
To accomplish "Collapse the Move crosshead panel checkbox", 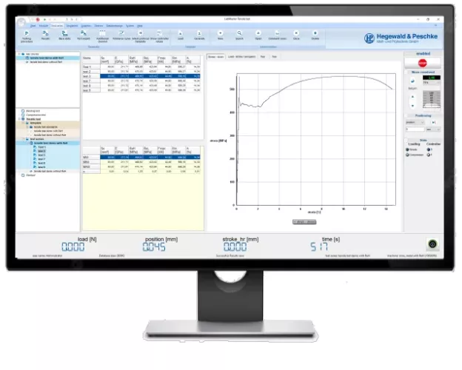I will click(406, 72).
